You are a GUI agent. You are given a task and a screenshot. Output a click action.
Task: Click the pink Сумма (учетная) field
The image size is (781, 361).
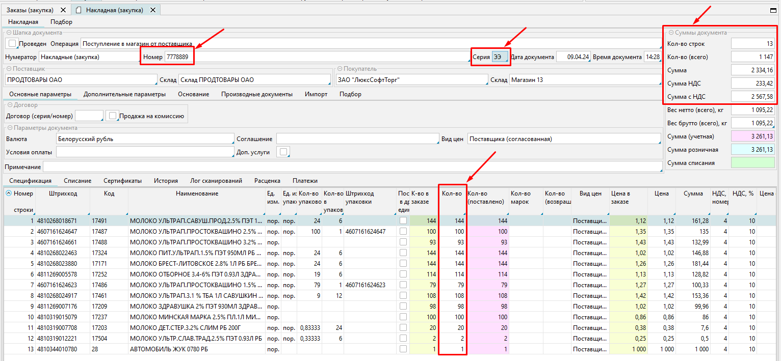[752, 136]
